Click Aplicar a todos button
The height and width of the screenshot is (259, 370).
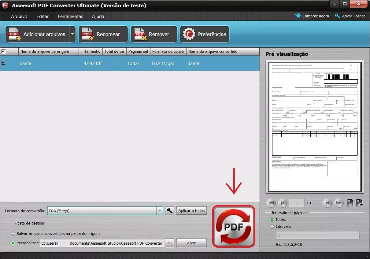pos(191,211)
